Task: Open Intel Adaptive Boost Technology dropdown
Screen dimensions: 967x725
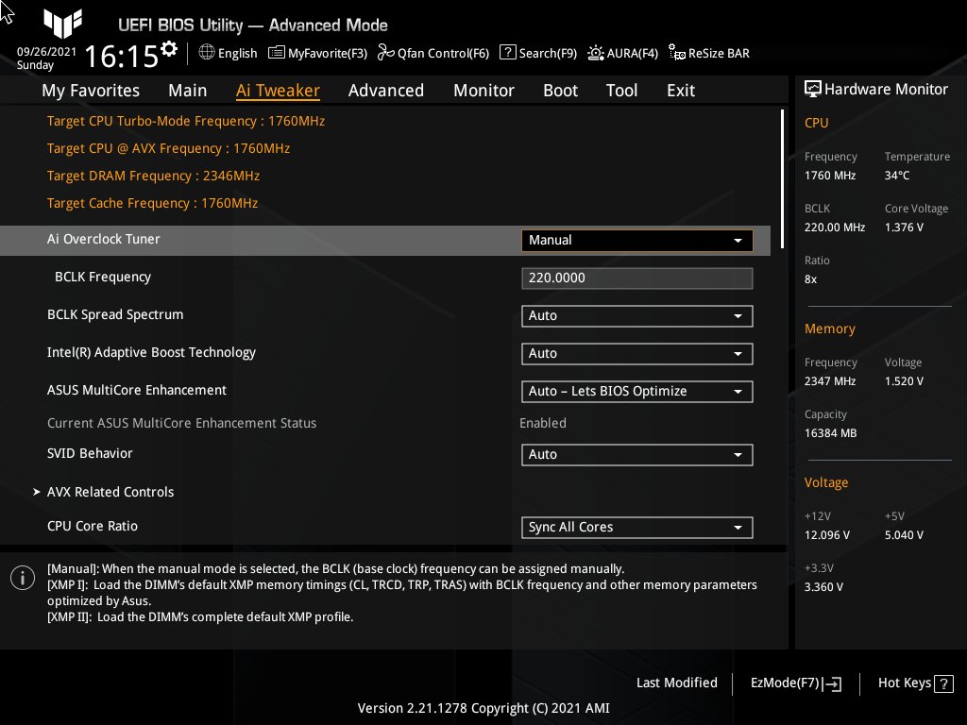Action: [637, 354]
